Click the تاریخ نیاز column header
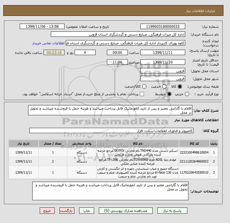The height and width of the screenshot is (223, 230). click(24, 144)
